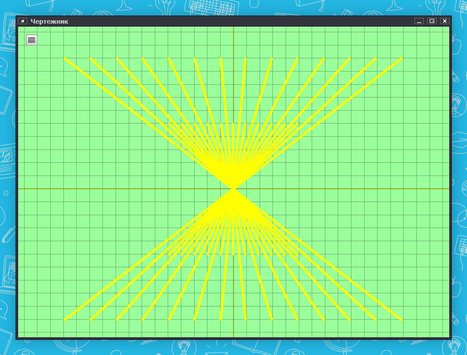The width and height of the screenshot is (467, 355).
Task: Close the Чертежник window
Action: click(445, 21)
